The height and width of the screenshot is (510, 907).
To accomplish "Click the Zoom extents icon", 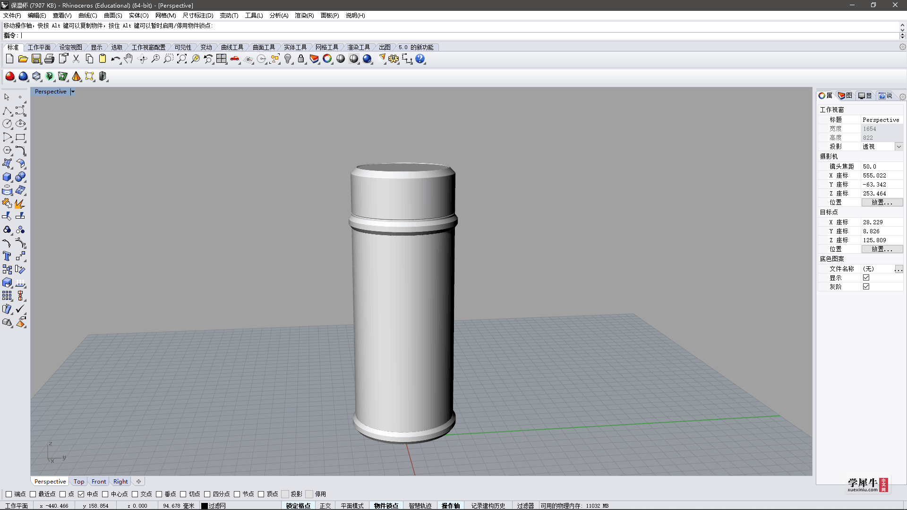I will pyautogui.click(x=182, y=59).
